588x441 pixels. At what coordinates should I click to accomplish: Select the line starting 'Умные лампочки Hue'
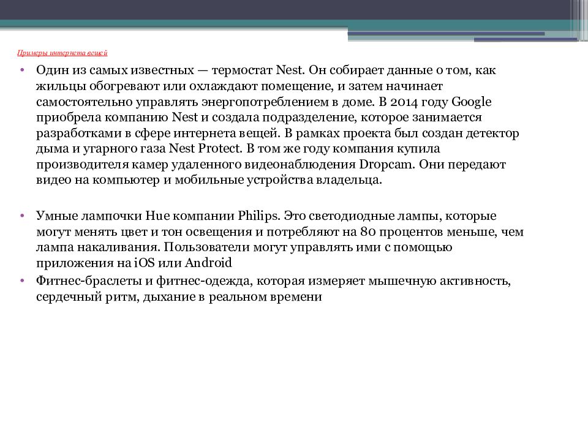pos(266,216)
